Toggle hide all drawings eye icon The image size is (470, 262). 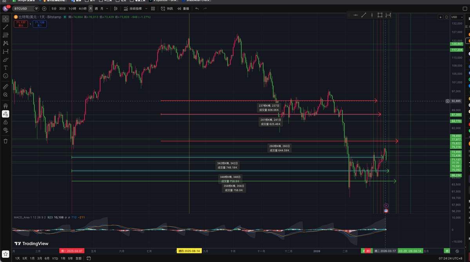5,130
